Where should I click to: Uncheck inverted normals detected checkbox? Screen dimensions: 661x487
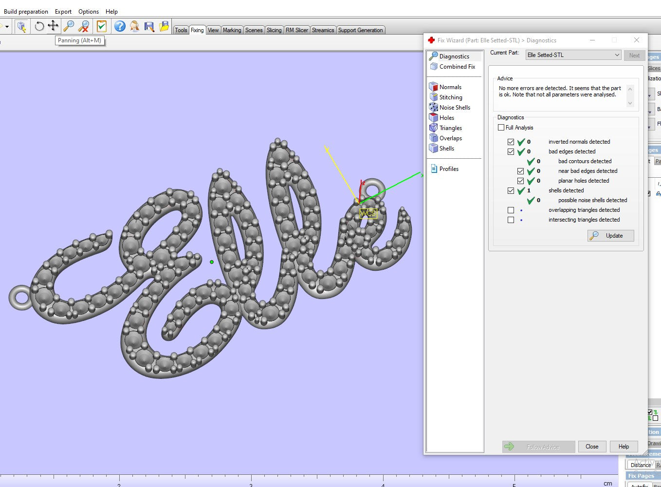[511, 142]
